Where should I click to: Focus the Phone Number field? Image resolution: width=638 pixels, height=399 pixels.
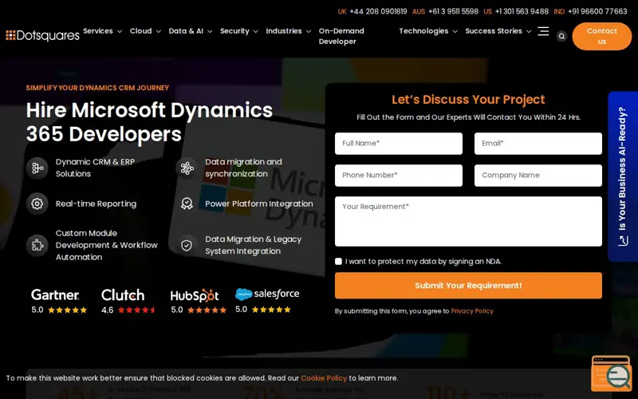(399, 176)
